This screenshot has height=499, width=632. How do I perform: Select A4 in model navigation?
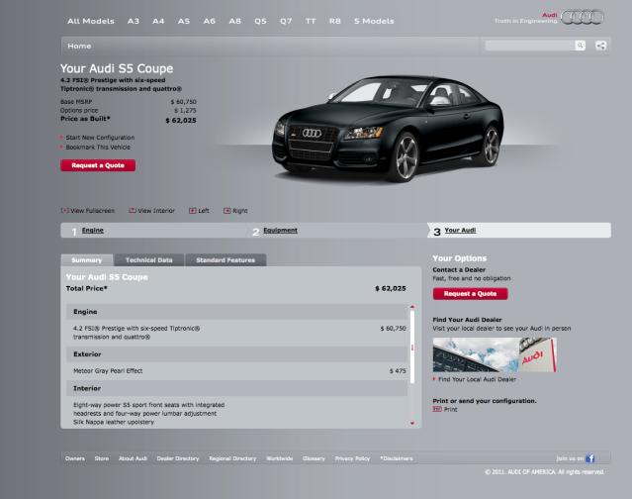[158, 21]
